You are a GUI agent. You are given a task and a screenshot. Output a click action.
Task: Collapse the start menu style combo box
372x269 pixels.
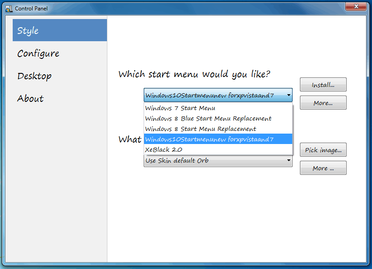coord(218,95)
